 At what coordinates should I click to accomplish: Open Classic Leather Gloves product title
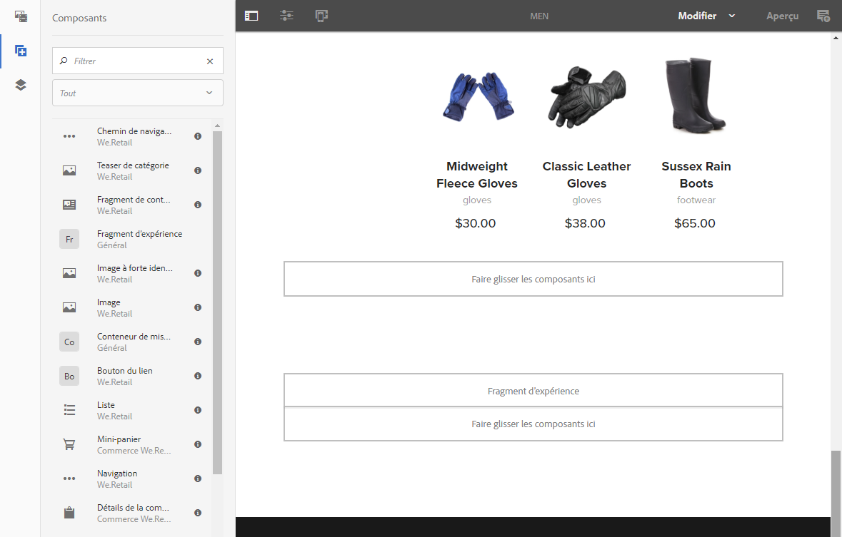[x=586, y=175]
